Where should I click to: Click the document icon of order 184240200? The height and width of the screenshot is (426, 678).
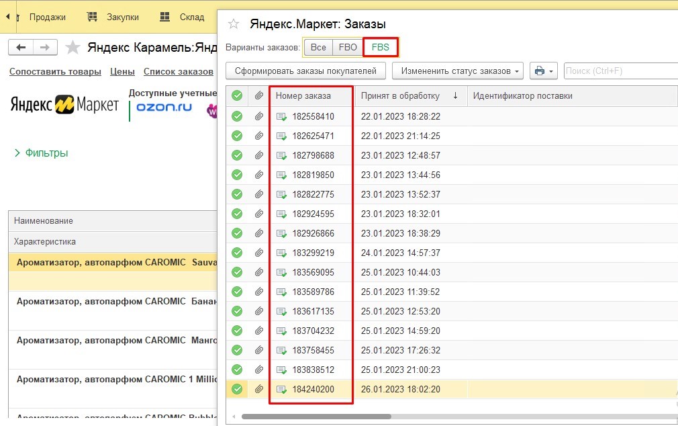(x=281, y=390)
